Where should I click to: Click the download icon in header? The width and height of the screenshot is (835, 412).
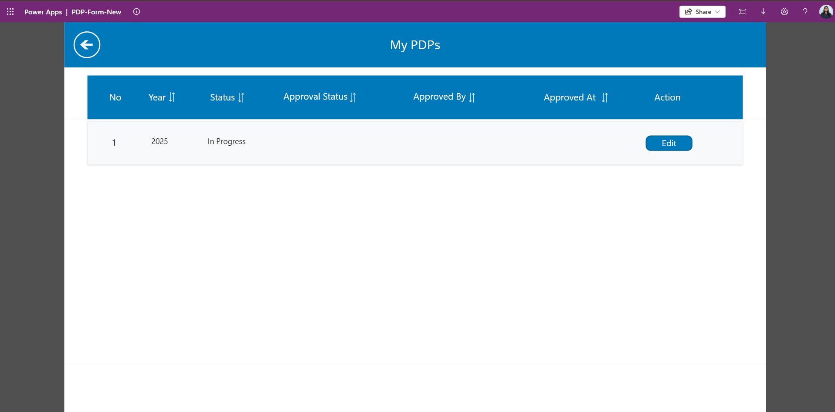pyautogui.click(x=763, y=12)
